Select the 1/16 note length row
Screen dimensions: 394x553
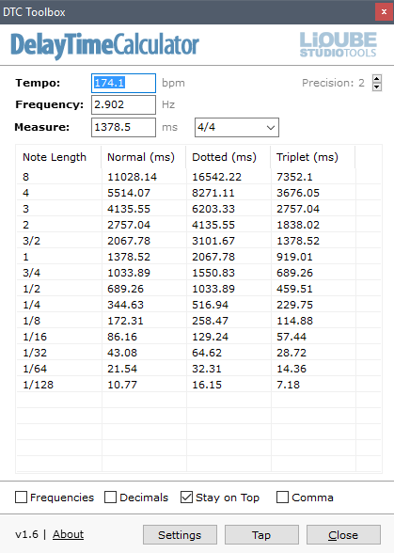[x=198, y=337]
